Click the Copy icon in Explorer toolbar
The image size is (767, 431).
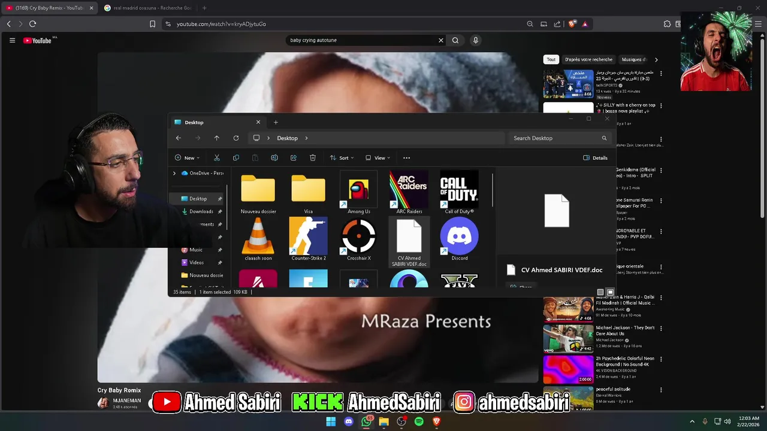pos(236,158)
